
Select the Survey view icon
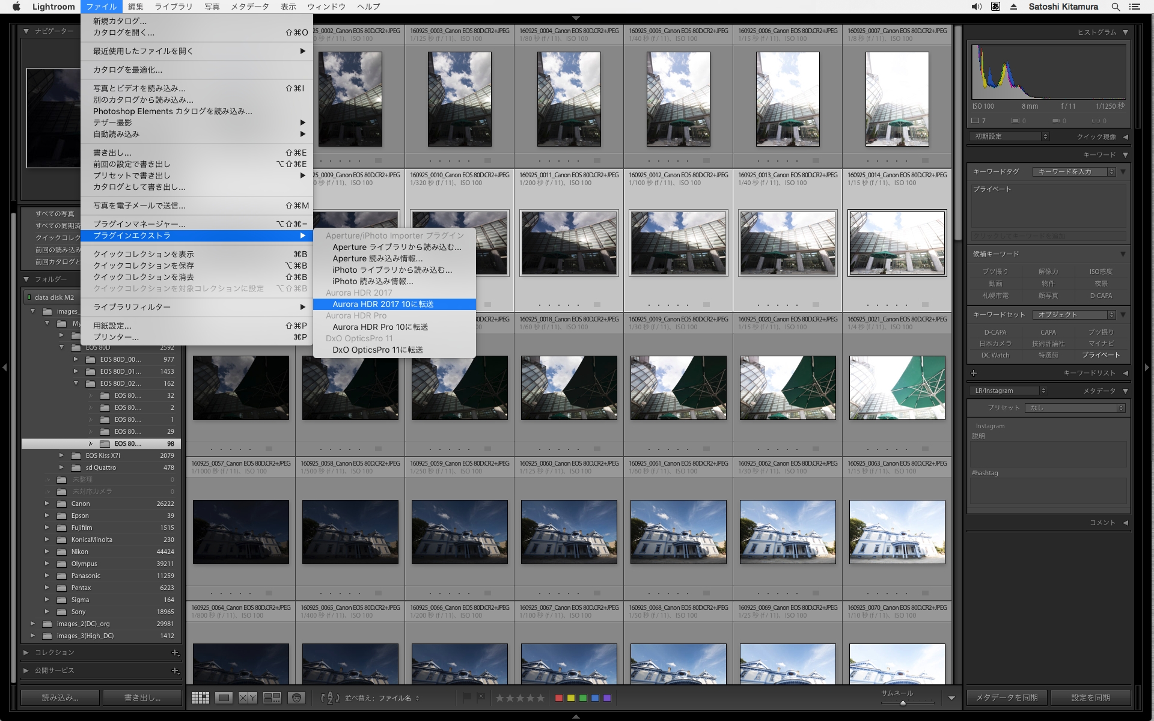coord(271,698)
